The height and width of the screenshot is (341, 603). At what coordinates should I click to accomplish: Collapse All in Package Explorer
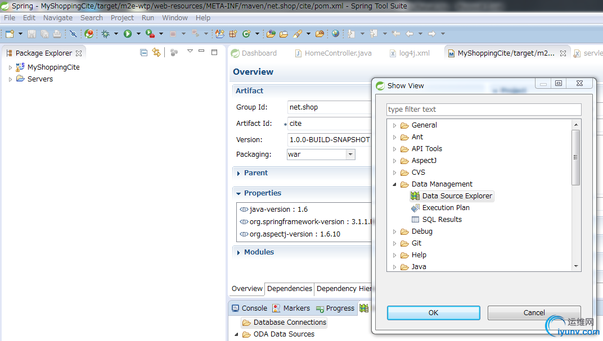(x=144, y=53)
